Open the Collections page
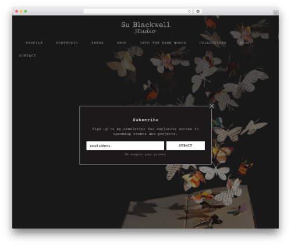The image size is (291, 246). pyautogui.click(x=213, y=42)
